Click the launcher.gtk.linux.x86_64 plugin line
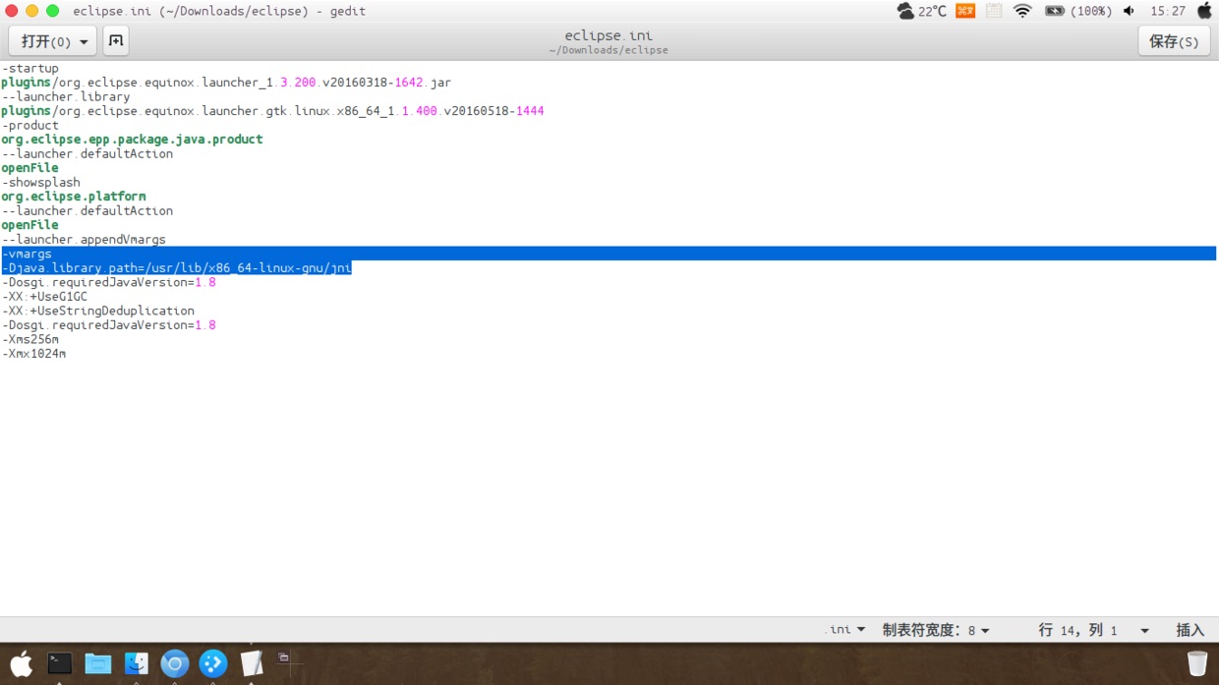This screenshot has height=685, width=1219. 272,111
